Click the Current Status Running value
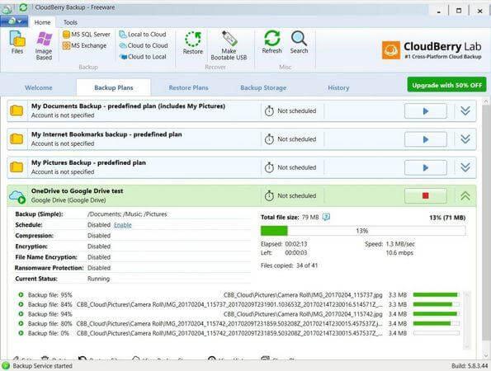Screen dimensions: 491x371 tap(99, 279)
